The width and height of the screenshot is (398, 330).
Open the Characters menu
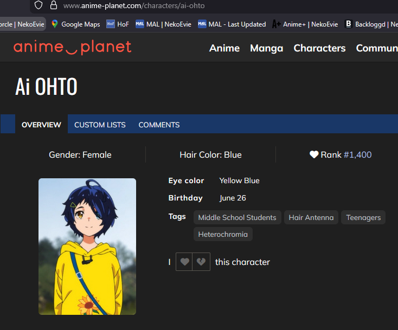tap(319, 48)
